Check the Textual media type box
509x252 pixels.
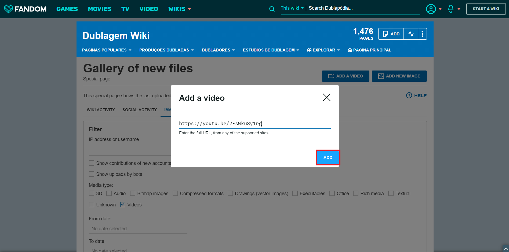pyautogui.click(x=391, y=193)
